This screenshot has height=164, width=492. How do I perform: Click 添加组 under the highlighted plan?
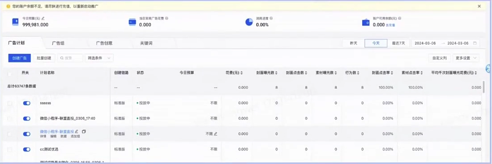pyautogui.click(x=75, y=136)
